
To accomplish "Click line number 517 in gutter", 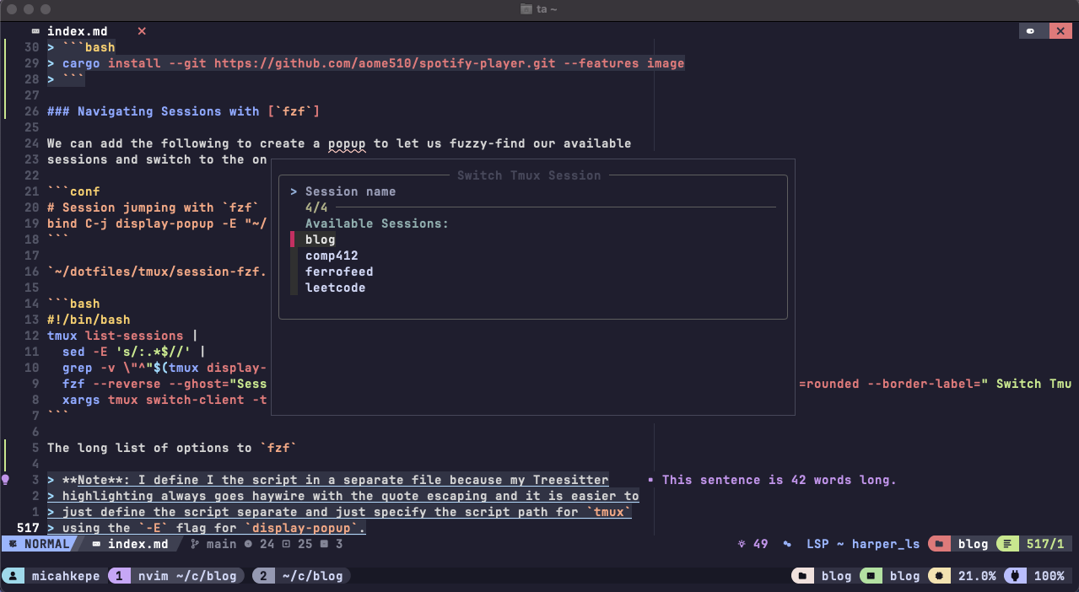I will click(29, 528).
